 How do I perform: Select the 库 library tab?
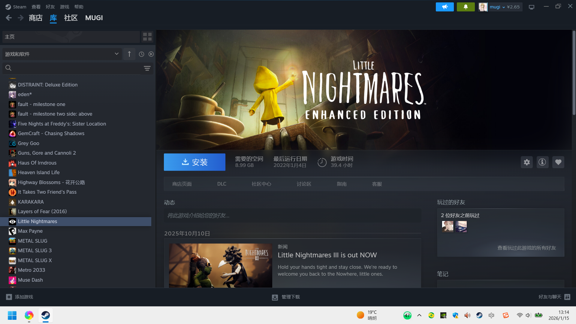tap(53, 18)
